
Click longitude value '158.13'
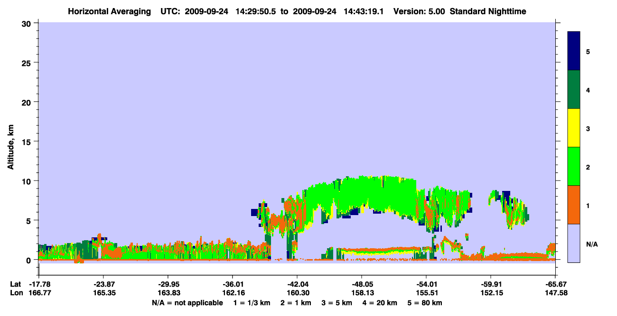[362, 293]
